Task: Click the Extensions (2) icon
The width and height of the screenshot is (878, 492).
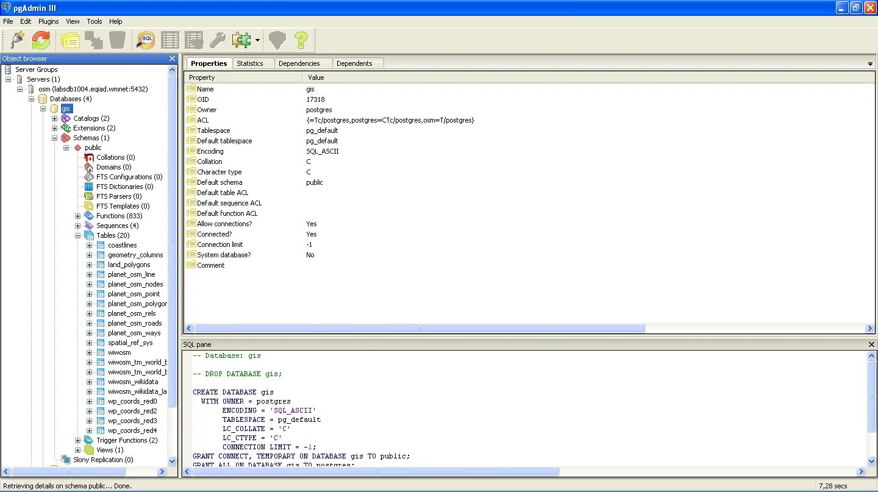Action: (66, 128)
